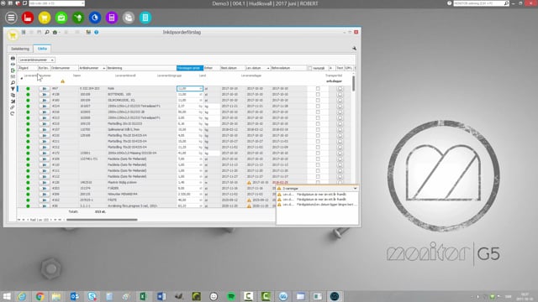Collapse the supplier group expander arrow
The height and width of the screenshot is (302, 538).
tap(22, 78)
